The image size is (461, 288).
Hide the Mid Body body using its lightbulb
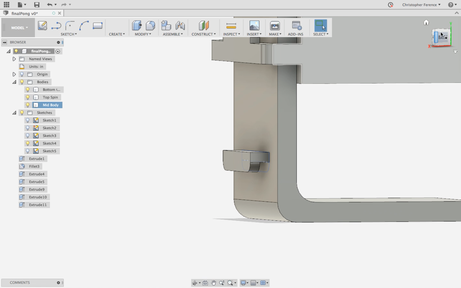[x=27, y=105]
